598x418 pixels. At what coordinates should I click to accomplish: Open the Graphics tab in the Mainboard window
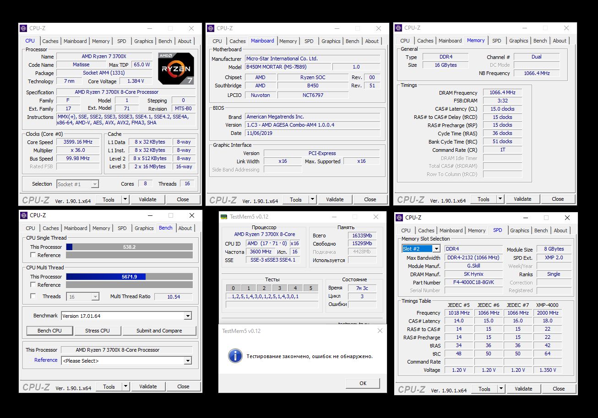tap(331, 41)
